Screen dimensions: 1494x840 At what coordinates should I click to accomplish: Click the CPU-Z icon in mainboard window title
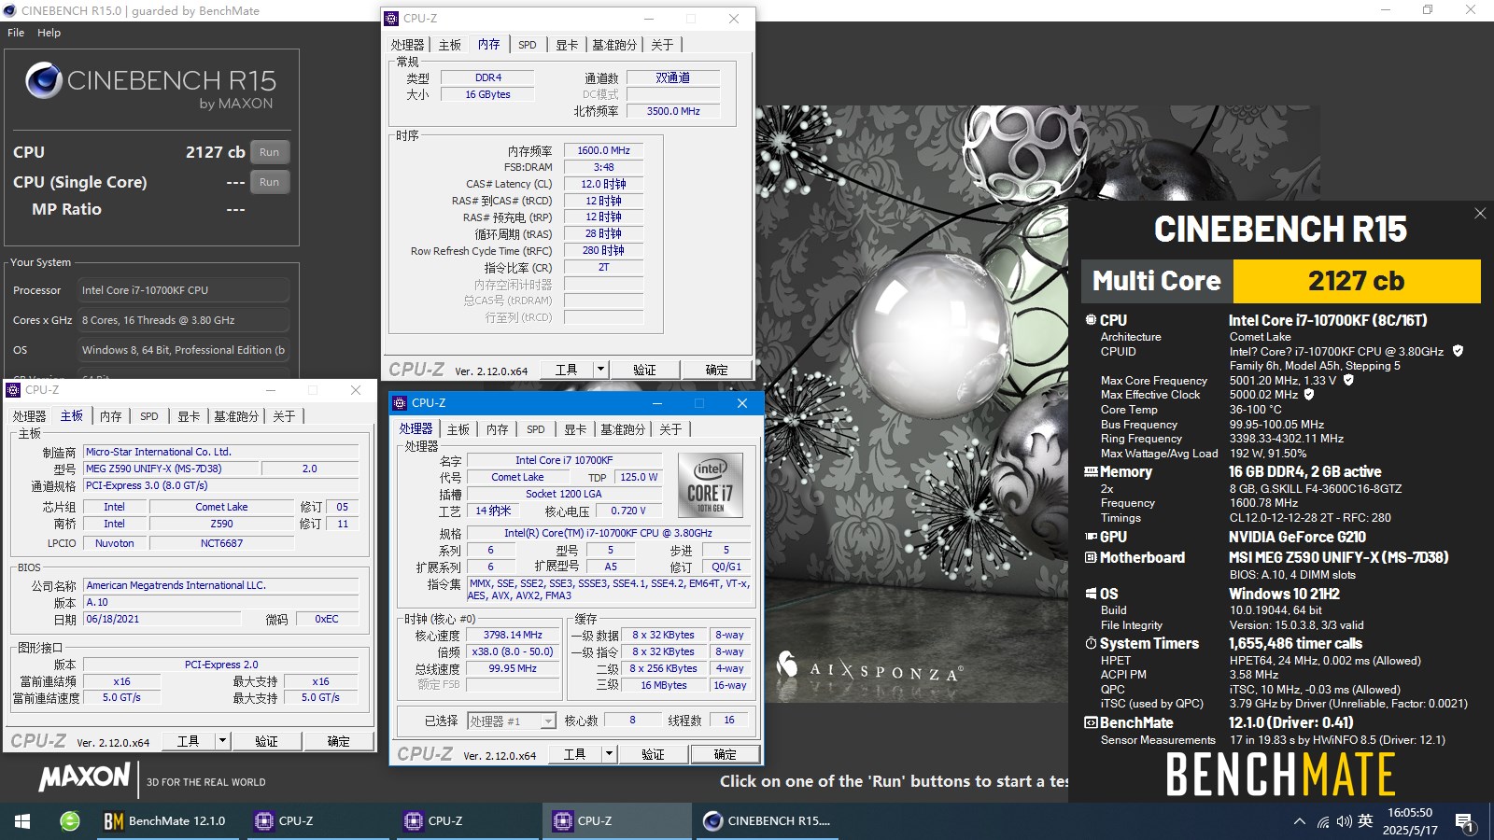point(14,390)
